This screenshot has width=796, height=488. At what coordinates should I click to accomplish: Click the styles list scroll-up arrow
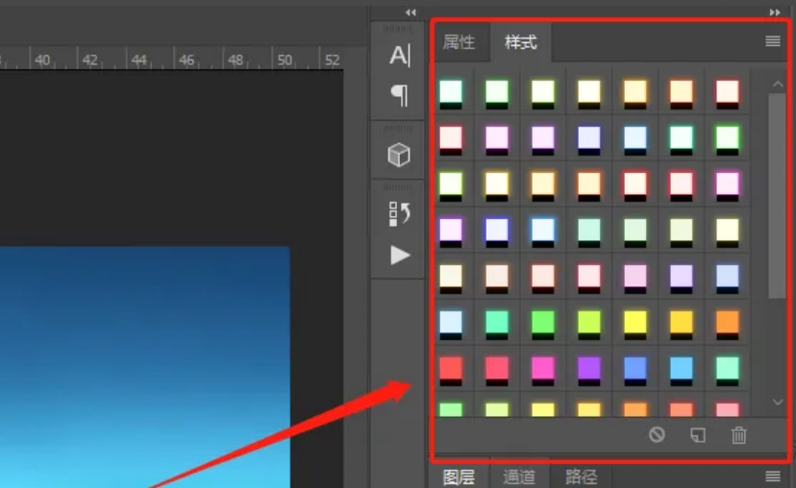click(x=778, y=85)
